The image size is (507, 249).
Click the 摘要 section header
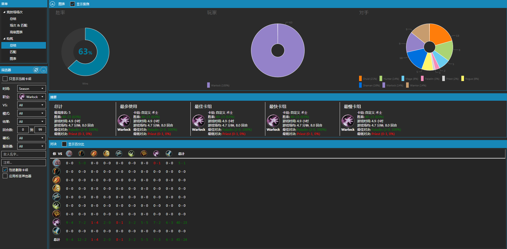point(53,97)
